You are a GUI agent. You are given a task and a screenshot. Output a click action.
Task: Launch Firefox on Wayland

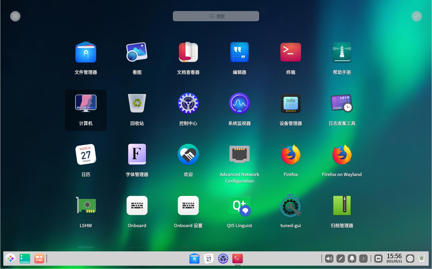pyautogui.click(x=342, y=155)
